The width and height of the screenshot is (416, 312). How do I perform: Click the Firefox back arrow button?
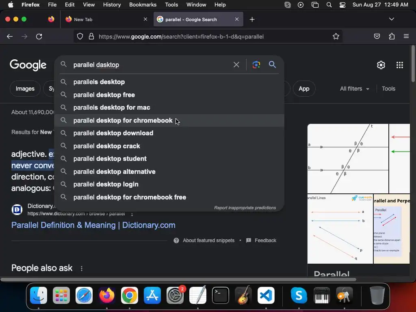click(10, 37)
